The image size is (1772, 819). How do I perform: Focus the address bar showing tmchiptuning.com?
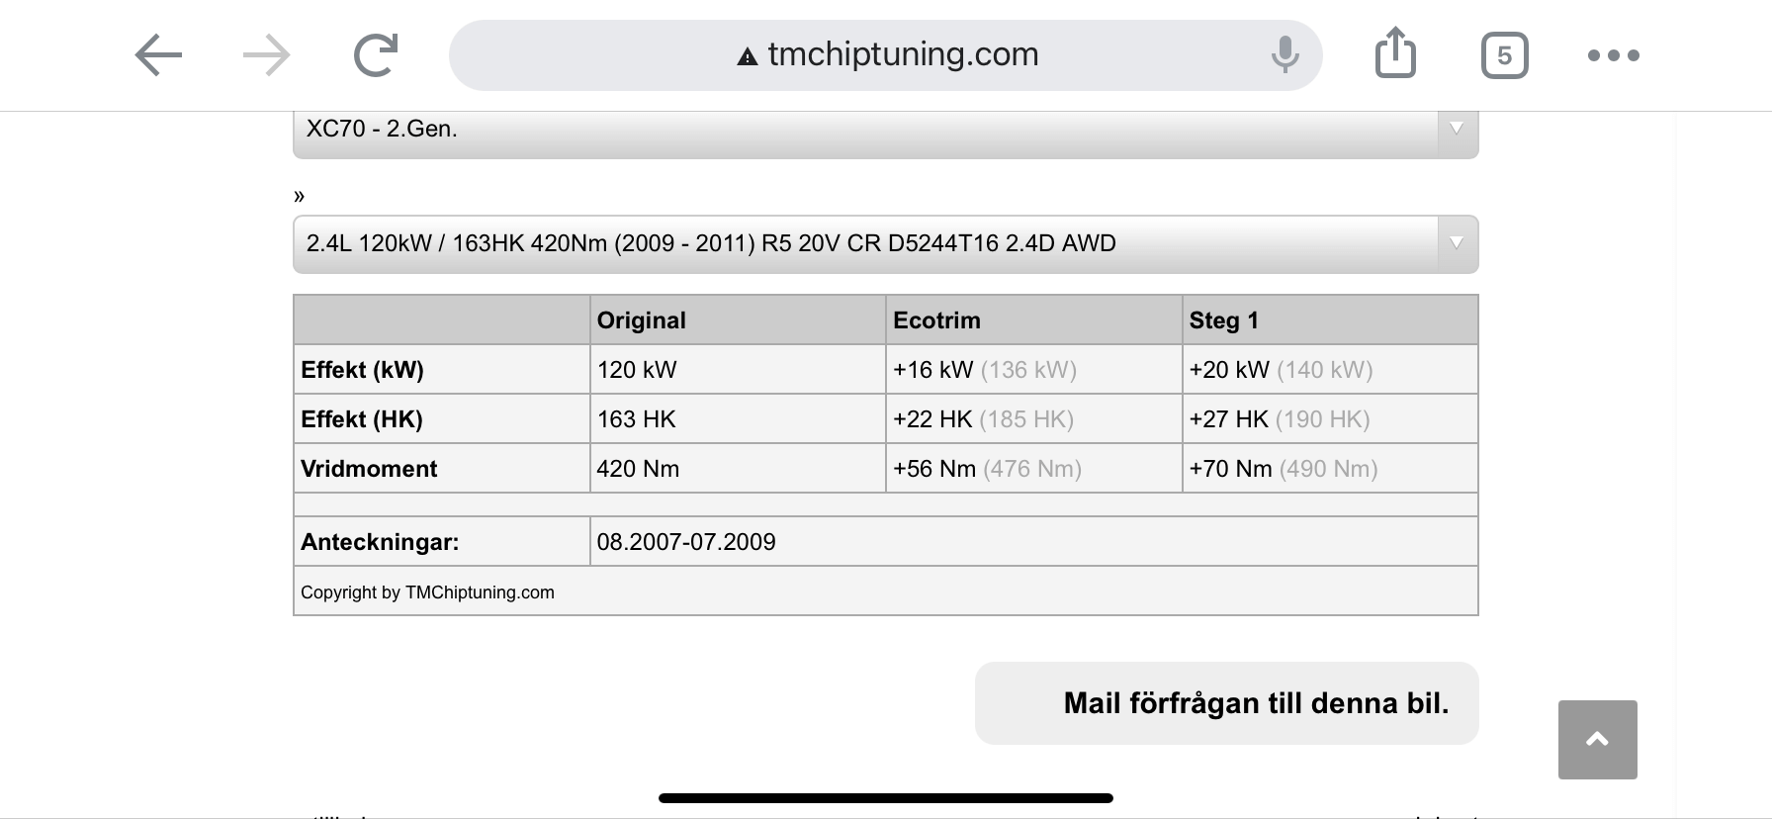click(902, 54)
